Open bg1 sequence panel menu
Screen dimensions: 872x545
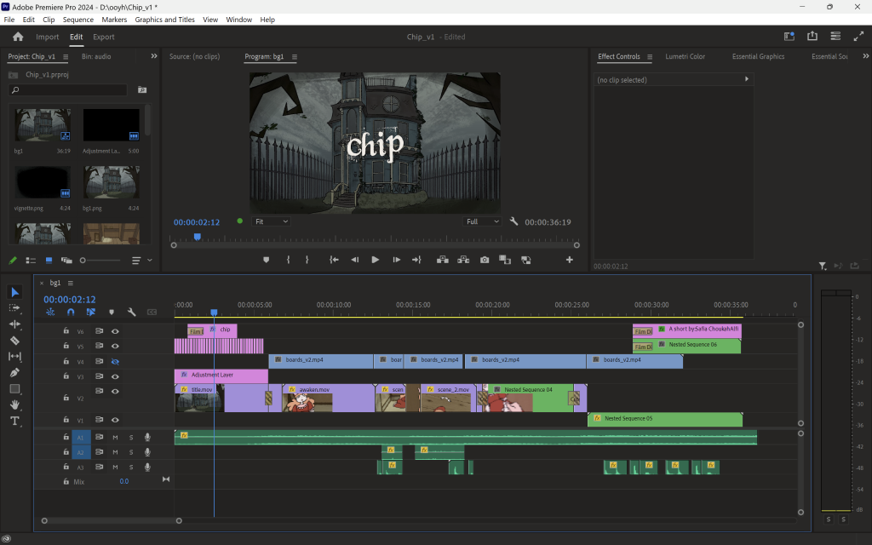click(70, 283)
